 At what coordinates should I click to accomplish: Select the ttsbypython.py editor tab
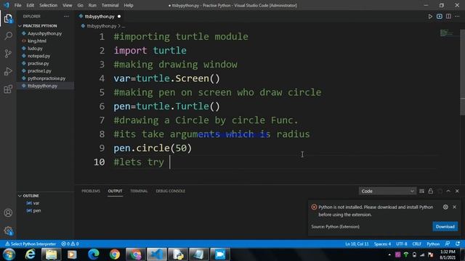tap(100, 17)
